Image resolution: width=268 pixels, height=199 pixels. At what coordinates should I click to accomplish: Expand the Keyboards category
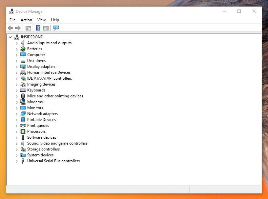(17, 90)
